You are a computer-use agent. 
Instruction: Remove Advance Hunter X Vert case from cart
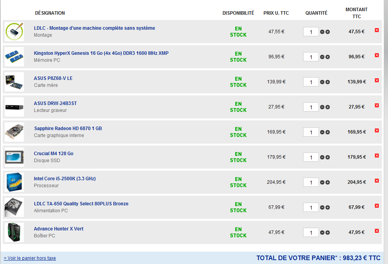[x=377, y=231]
